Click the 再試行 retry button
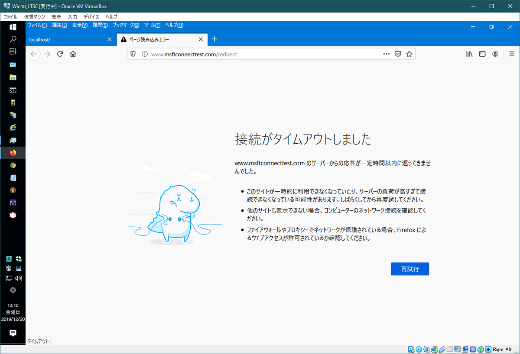Image resolution: width=520 pixels, height=354 pixels. tap(410, 269)
